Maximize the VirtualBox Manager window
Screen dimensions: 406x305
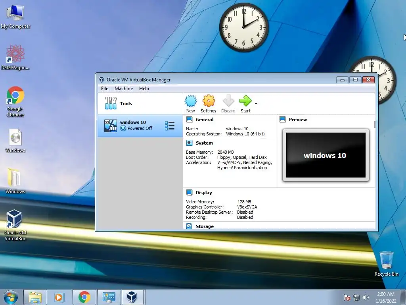[x=355, y=79]
